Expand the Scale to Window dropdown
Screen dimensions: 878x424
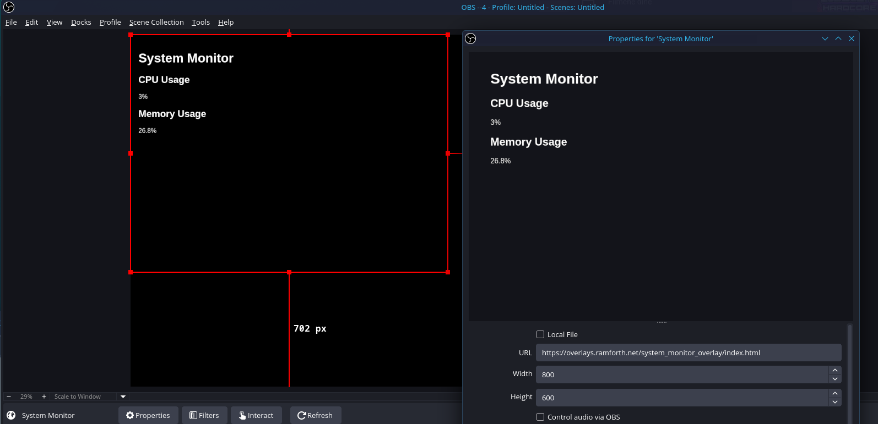point(123,397)
